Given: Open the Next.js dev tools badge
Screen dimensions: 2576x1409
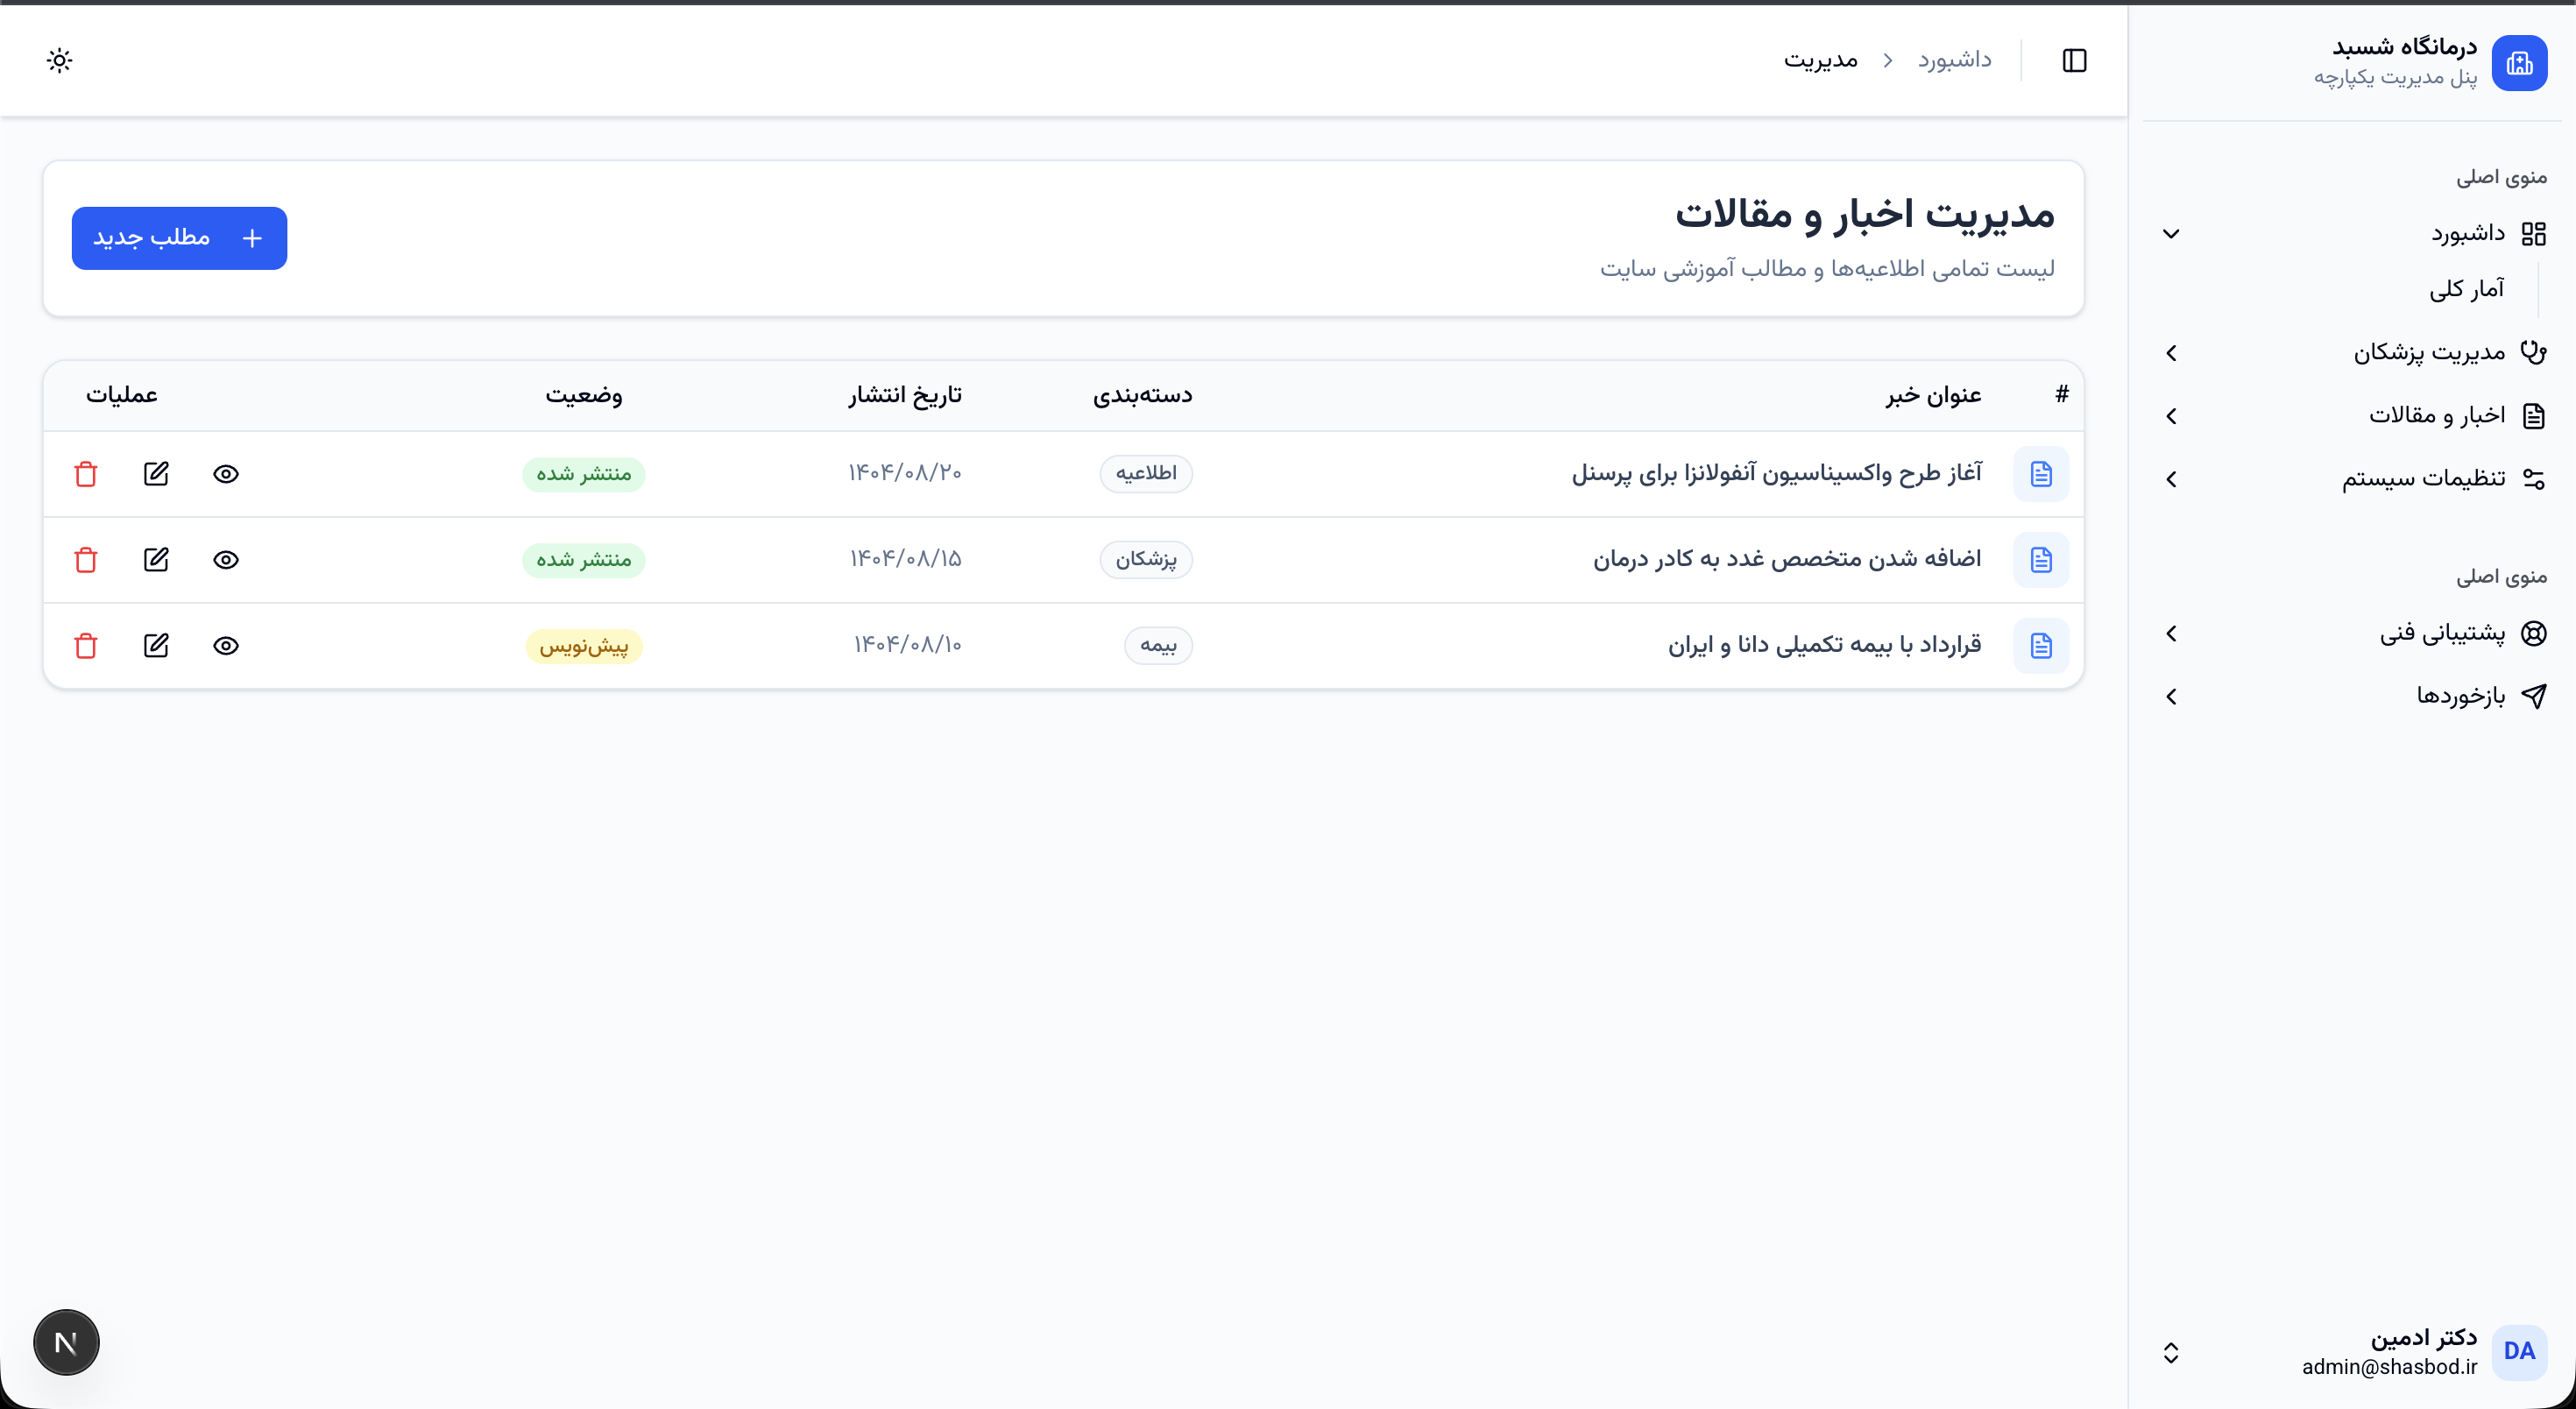Looking at the screenshot, I should click(66, 1342).
